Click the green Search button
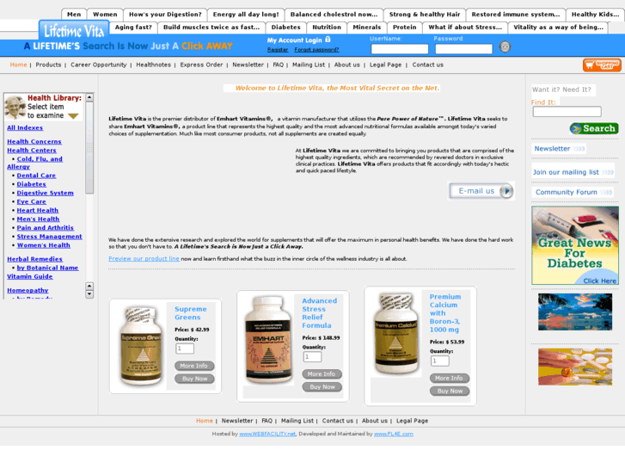The image size is (625, 469). point(594,128)
